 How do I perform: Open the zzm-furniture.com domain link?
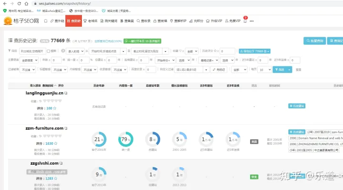click(44, 128)
